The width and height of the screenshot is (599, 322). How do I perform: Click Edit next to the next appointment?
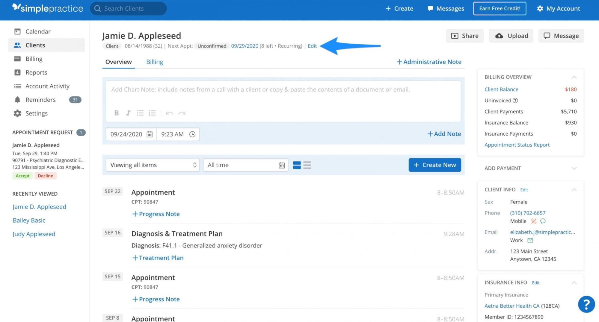pyautogui.click(x=312, y=46)
